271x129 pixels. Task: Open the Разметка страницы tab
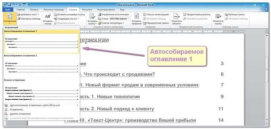[54, 10]
